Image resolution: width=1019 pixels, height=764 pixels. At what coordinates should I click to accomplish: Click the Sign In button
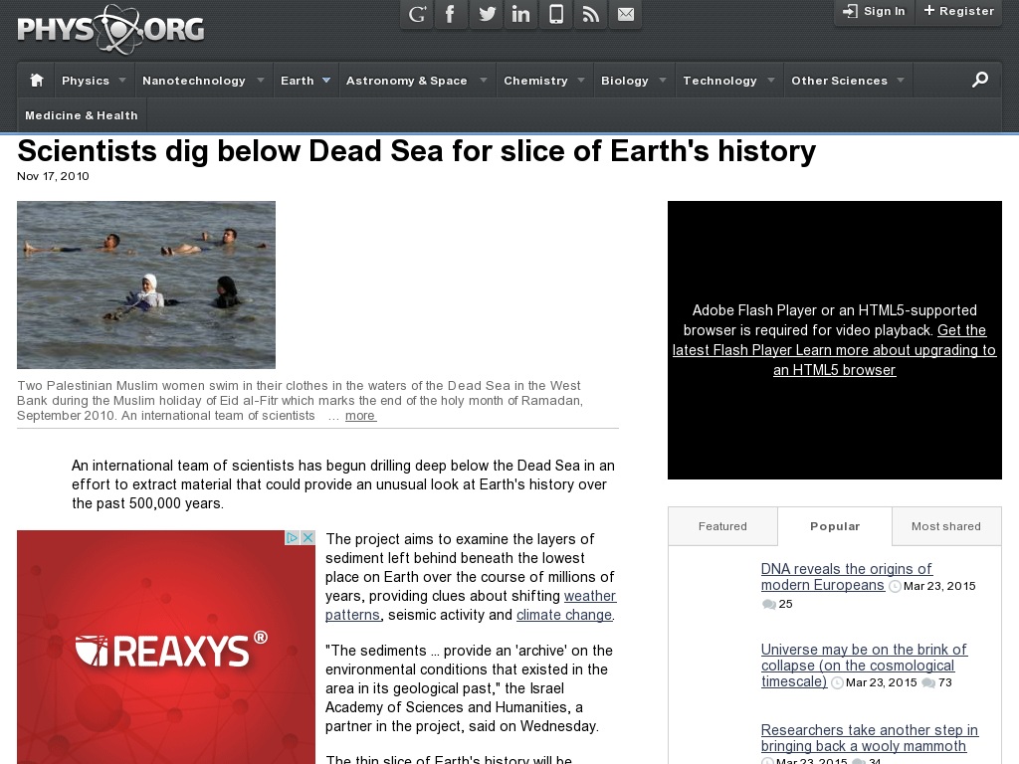874,11
